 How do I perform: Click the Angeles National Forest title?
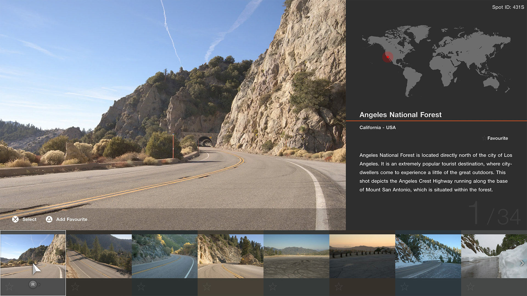coord(400,115)
